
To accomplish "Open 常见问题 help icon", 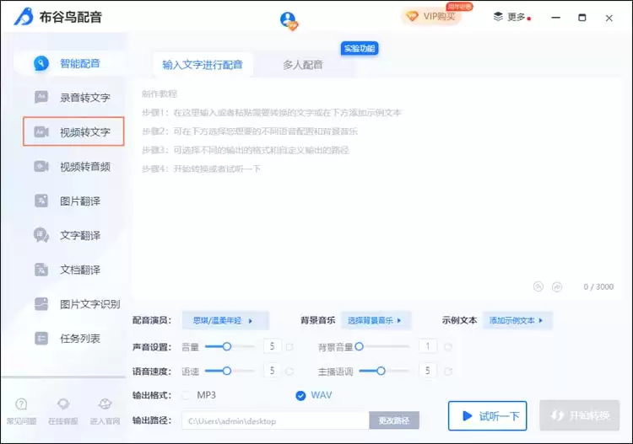I will point(21,404).
